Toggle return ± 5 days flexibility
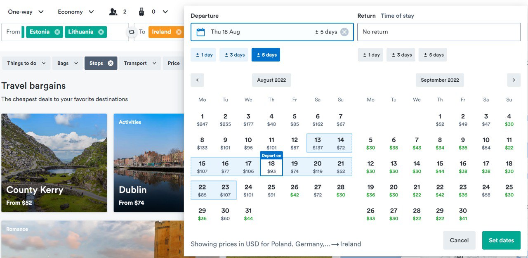 click(433, 55)
